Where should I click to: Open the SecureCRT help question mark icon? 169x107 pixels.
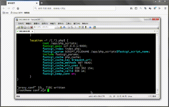[x=90, y=27]
